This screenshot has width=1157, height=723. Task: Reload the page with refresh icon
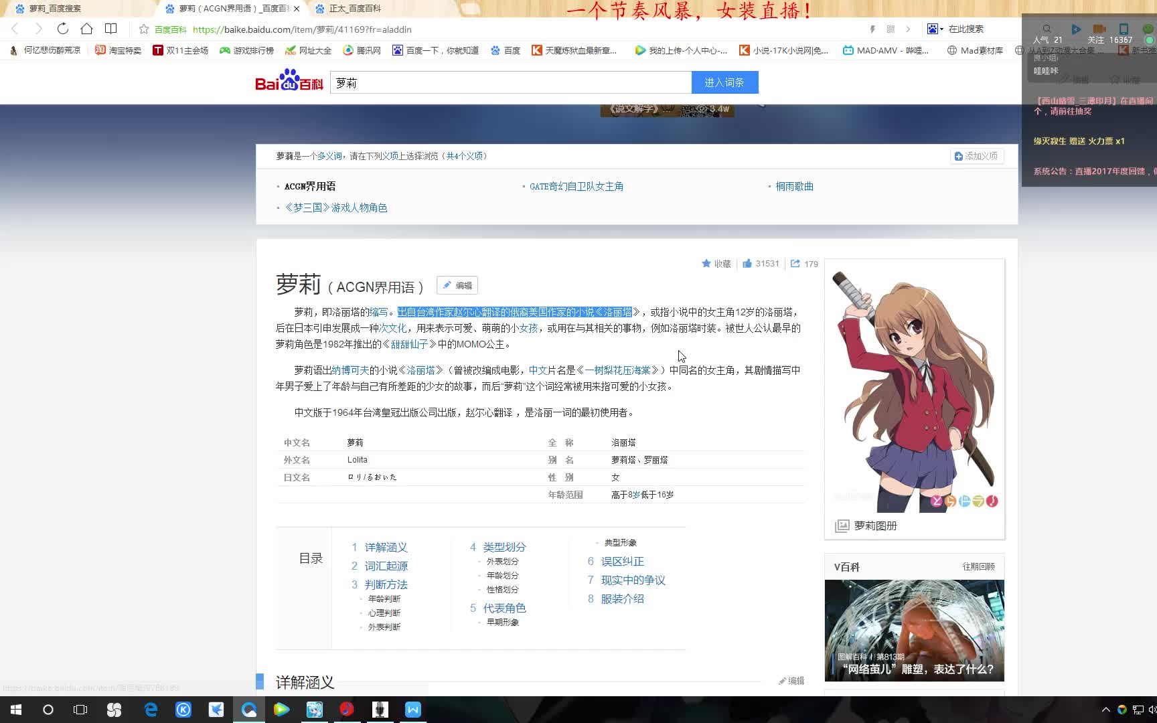pyautogui.click(x=62, y=29)
